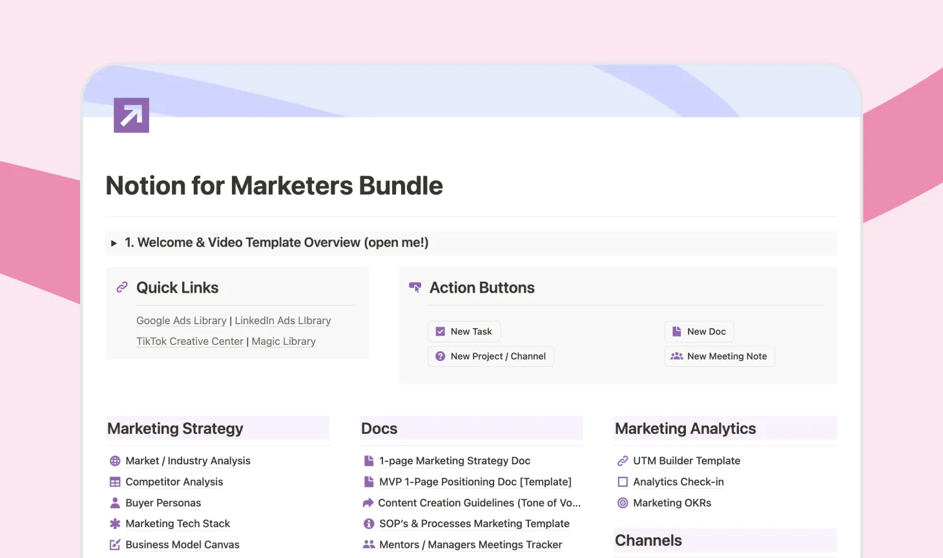This screenshot has width=943, height=558.
Task: Click the New Project / Channel button
Action: pyautogui.click(x=490, y=356)
